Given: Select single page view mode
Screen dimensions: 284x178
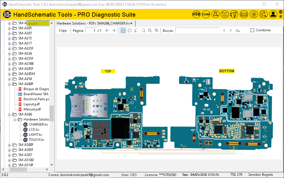Looking at the screenshot, I should (x=130, y=30).
